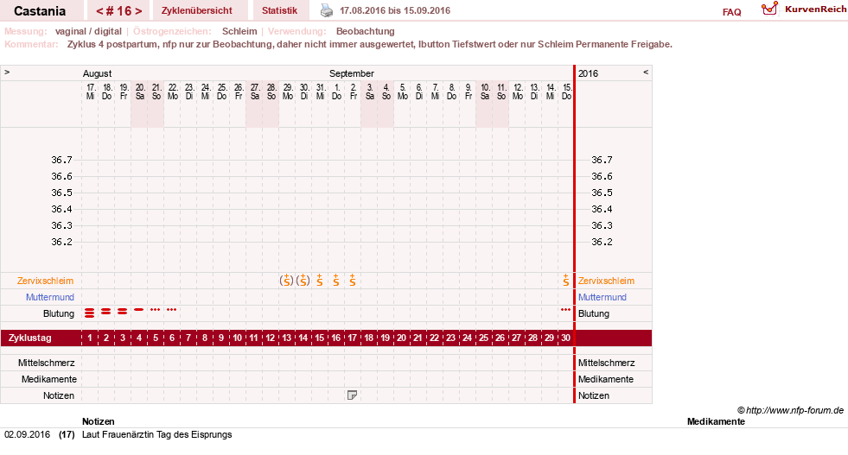Click the Medikamente heading below the chart

coord(716,421)
